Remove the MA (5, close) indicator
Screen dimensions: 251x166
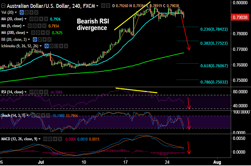pyautogui.click(x=44, y=26)
